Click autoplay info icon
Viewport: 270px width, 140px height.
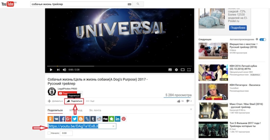click(257, 39)
